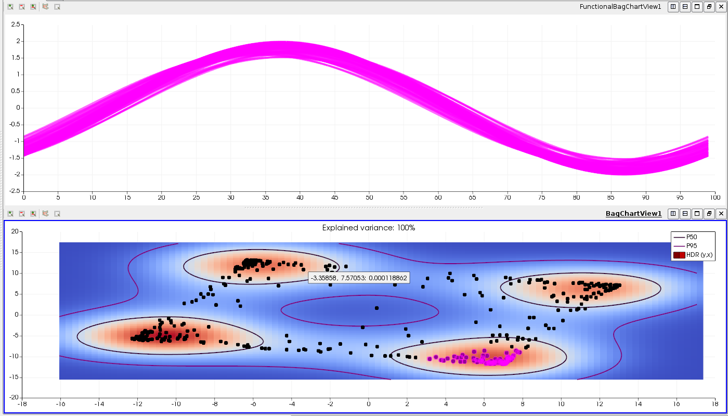Enable toggle-selection mode in the bottom view
This screenshot has width=728, height=416.
pyautogui.click(x=32, y=213)
